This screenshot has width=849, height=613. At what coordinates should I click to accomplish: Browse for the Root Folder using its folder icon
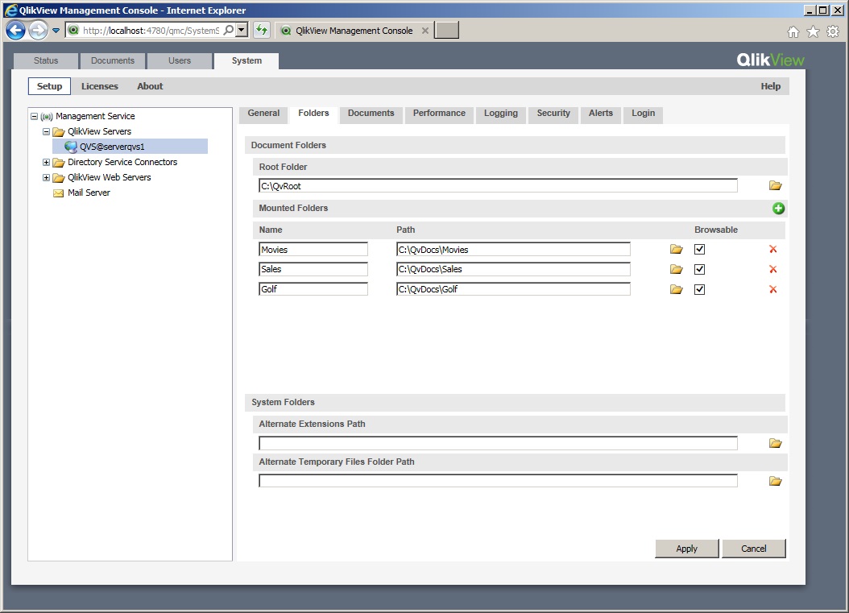tap(774, 184)
